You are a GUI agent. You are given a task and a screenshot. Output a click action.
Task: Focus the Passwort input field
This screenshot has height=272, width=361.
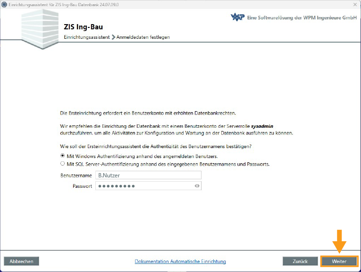[144, 186]
